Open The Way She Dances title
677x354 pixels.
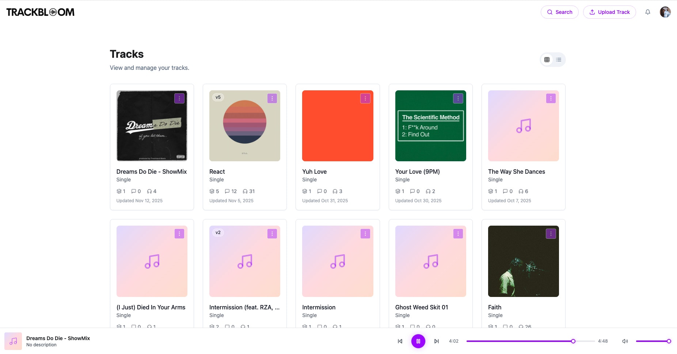pos(517,172)
